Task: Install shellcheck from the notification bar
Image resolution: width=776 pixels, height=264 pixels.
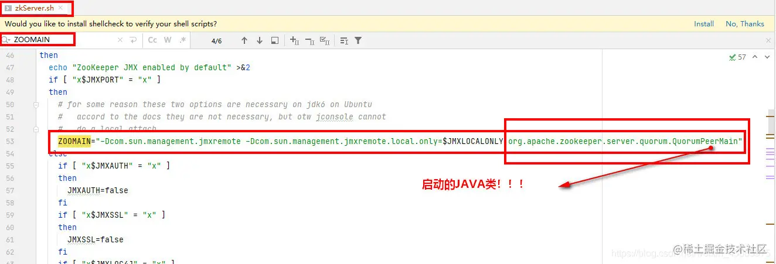Action: tap(703, 24)
